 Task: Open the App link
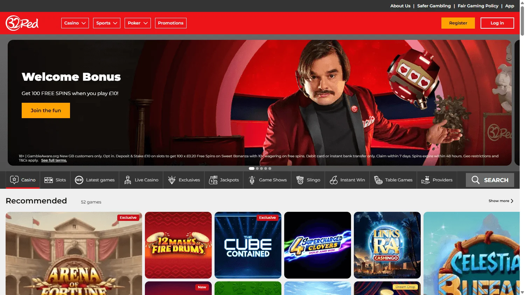(x=510, y=6)
